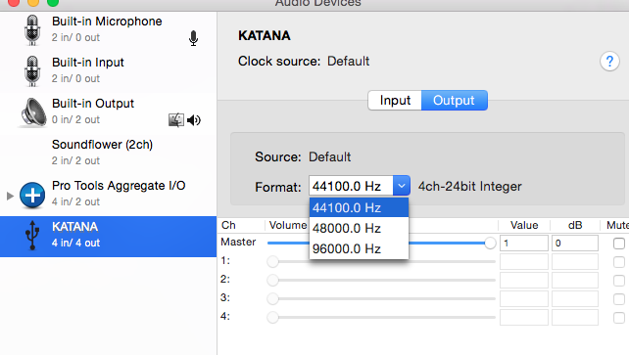The height and width of the screenshot is (355, 629).
Task: Click the KATANA USB device icon
Action: [32, 236]
